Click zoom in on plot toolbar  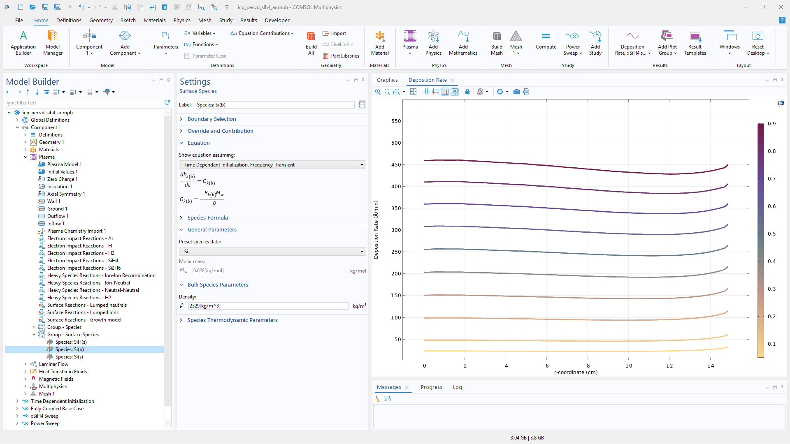pos(378,92)
